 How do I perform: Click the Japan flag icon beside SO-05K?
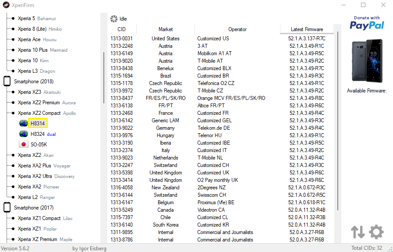click(x=23, y=145)
